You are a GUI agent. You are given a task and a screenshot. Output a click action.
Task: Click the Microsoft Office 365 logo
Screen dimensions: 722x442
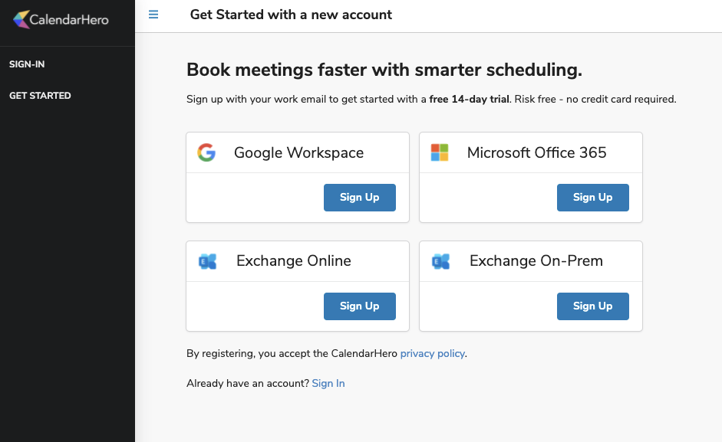click(440, 152)
